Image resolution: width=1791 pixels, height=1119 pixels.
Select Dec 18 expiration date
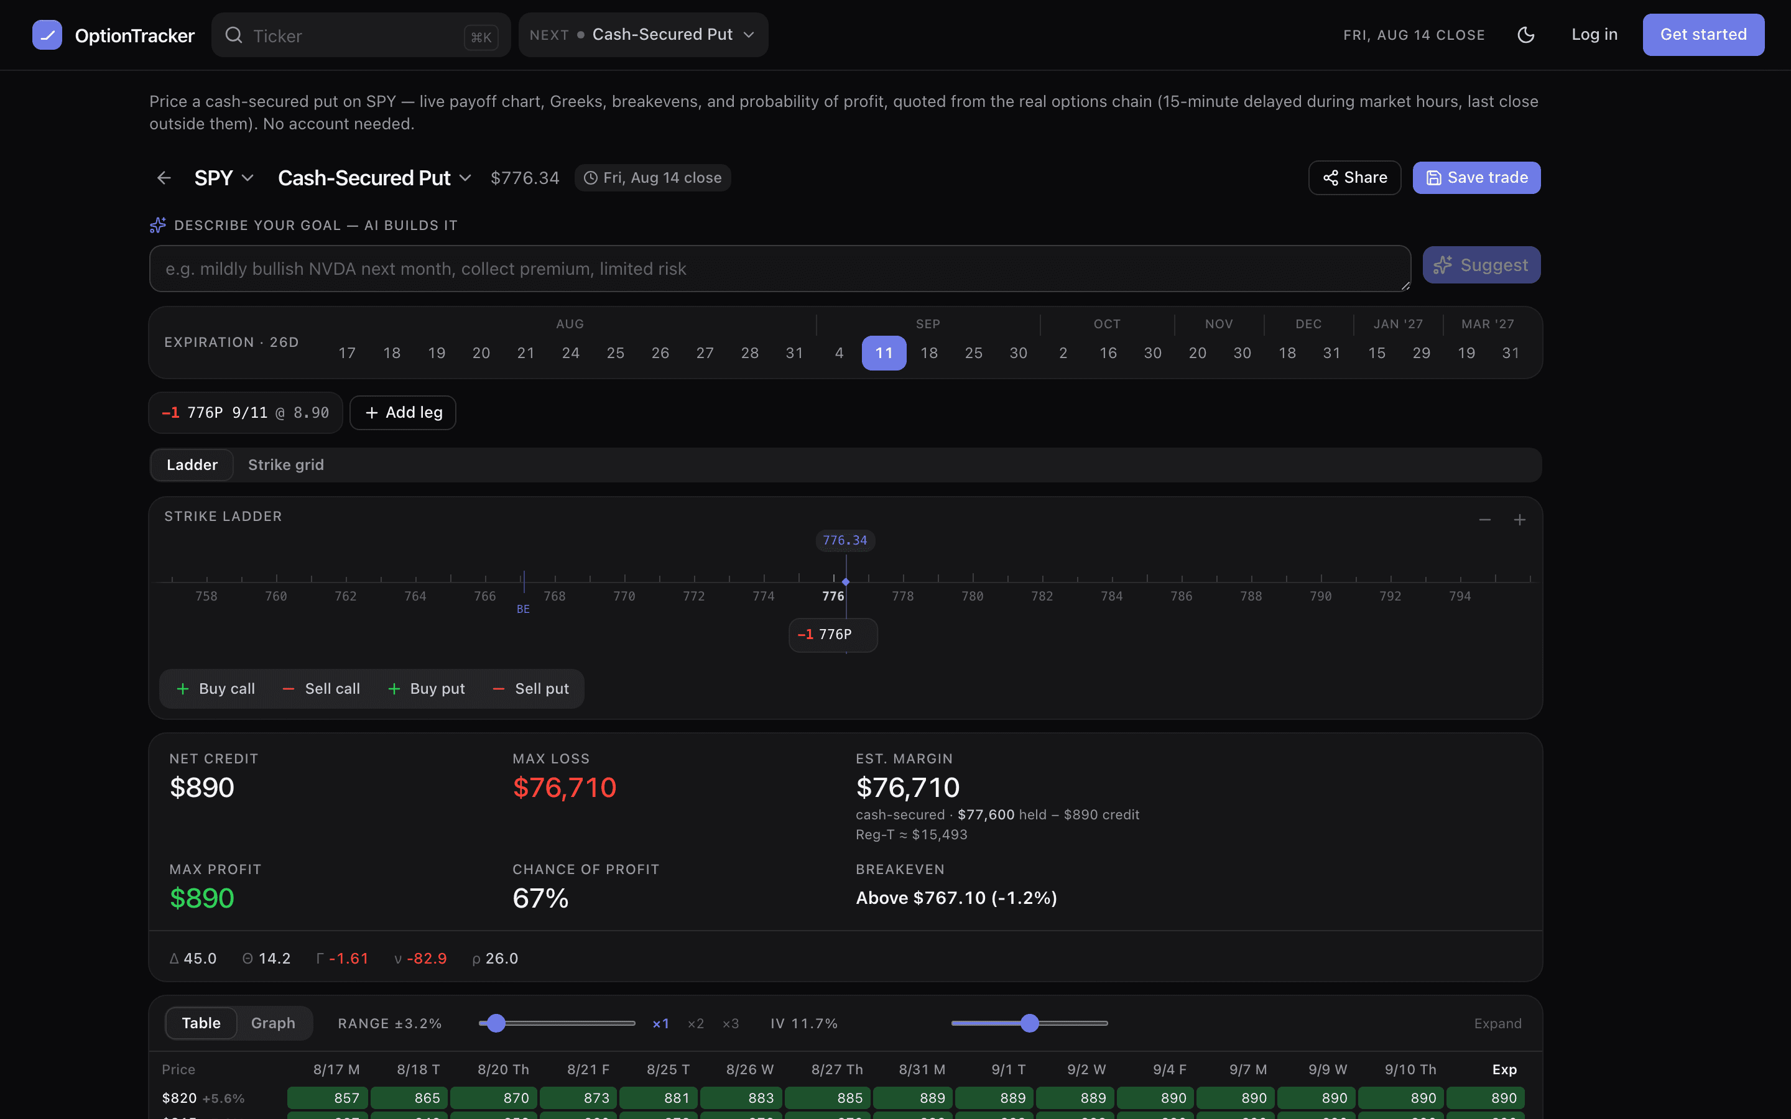tap(1287, 353)
